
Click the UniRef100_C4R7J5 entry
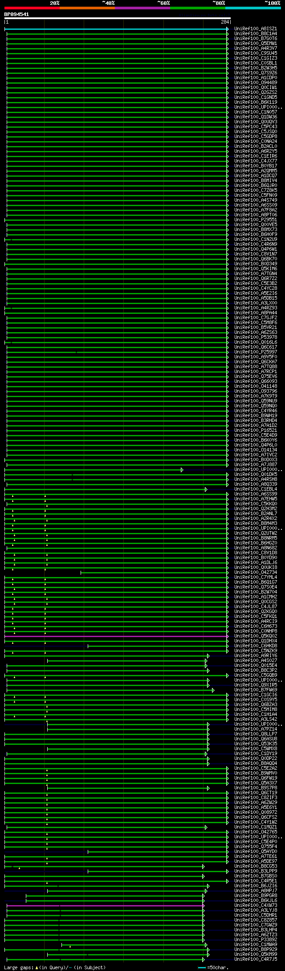256,959
